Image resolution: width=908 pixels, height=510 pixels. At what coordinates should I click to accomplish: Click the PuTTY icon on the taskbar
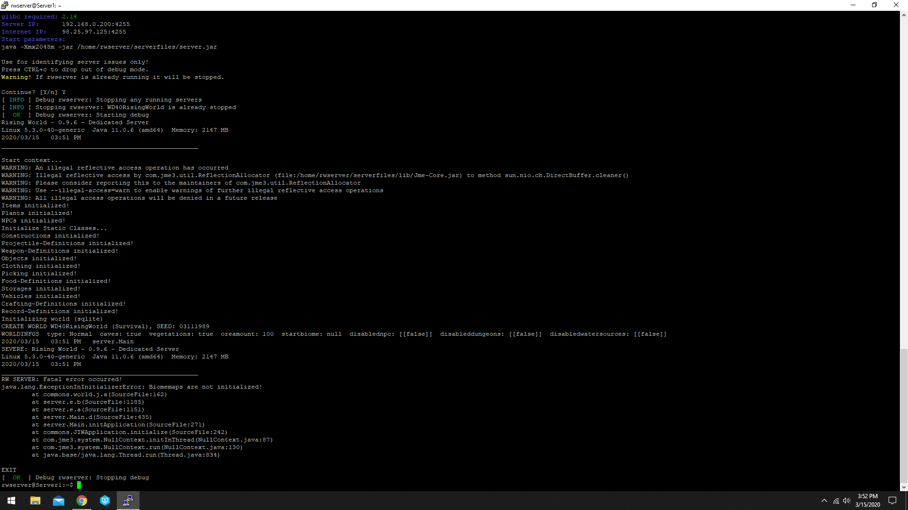tap(128, 501)
